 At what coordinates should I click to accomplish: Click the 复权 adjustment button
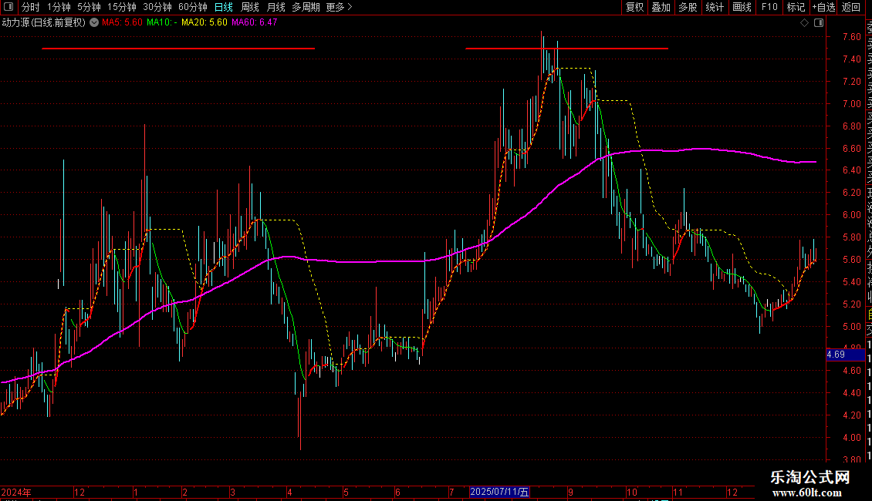coord(634,7)
